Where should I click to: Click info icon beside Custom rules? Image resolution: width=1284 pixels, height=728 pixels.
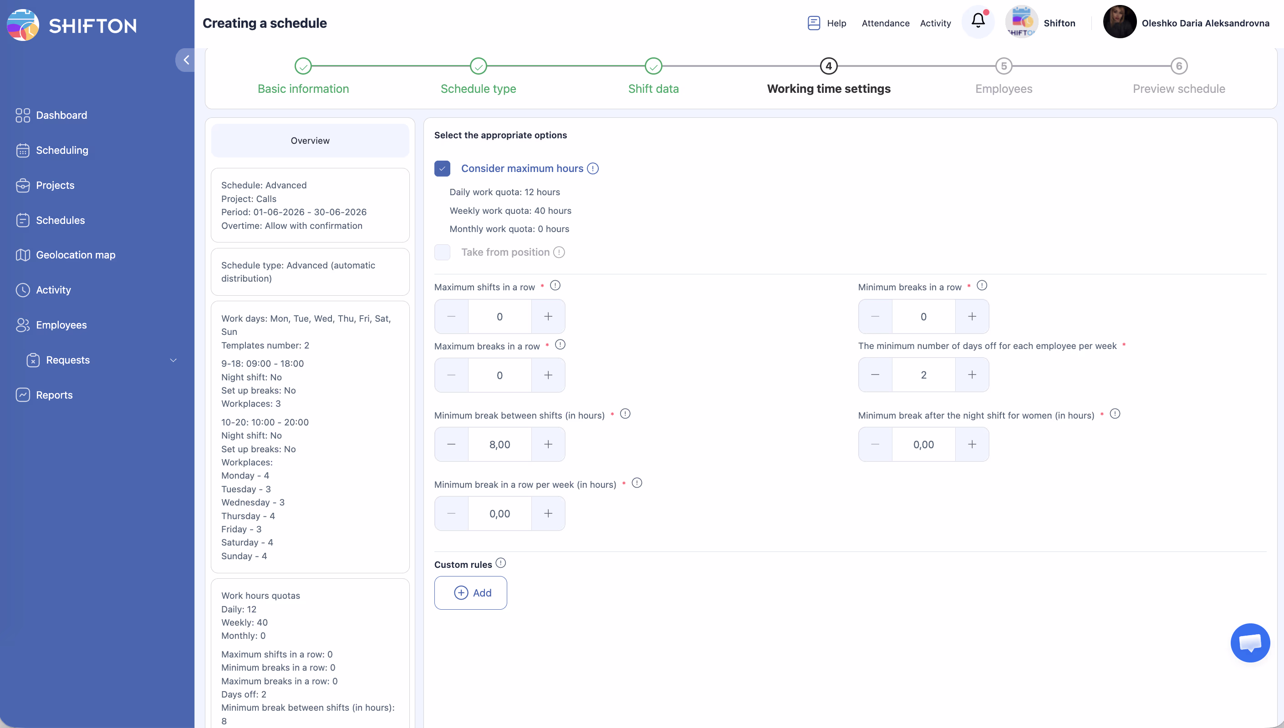(x=501, y=563)
